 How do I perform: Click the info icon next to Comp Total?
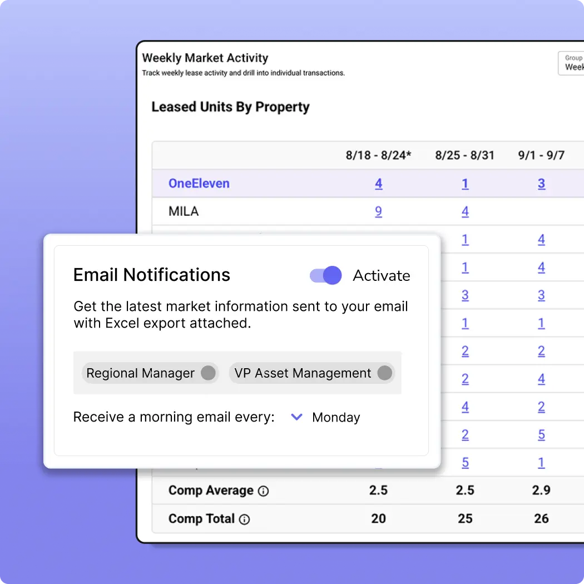pos(244,519)
